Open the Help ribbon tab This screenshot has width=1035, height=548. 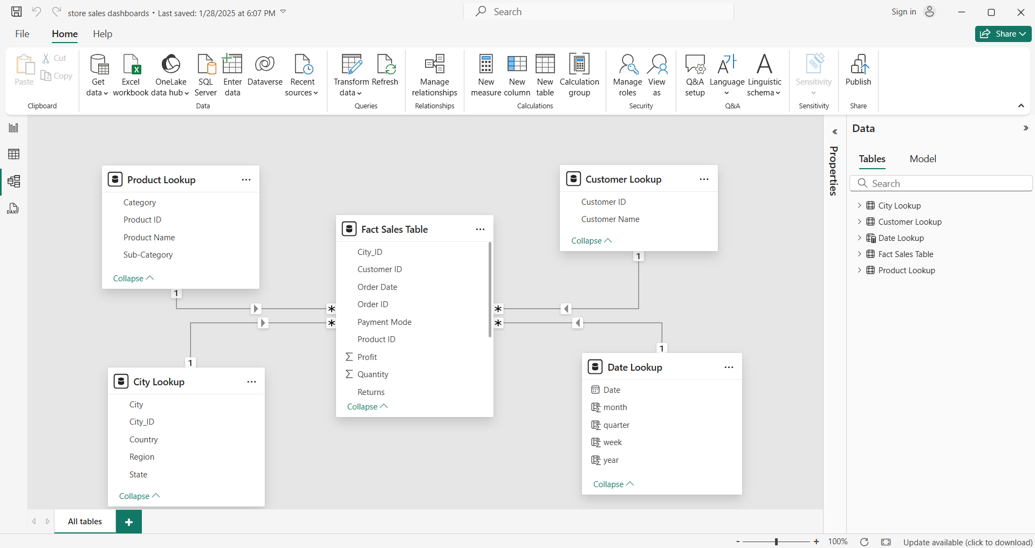pyautogui.click(x=102, y=34)
